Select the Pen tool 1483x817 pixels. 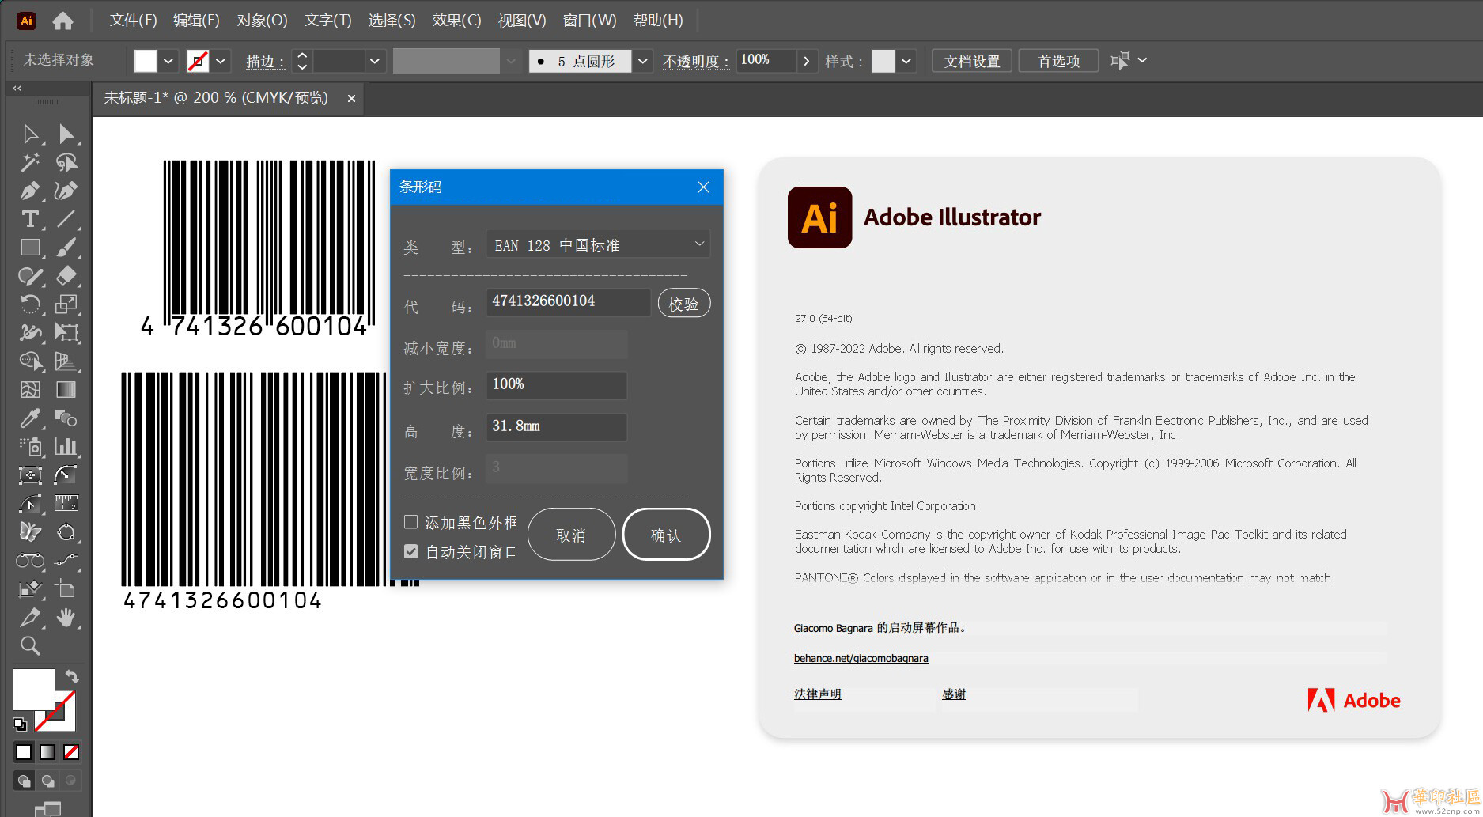pos(30,191)
